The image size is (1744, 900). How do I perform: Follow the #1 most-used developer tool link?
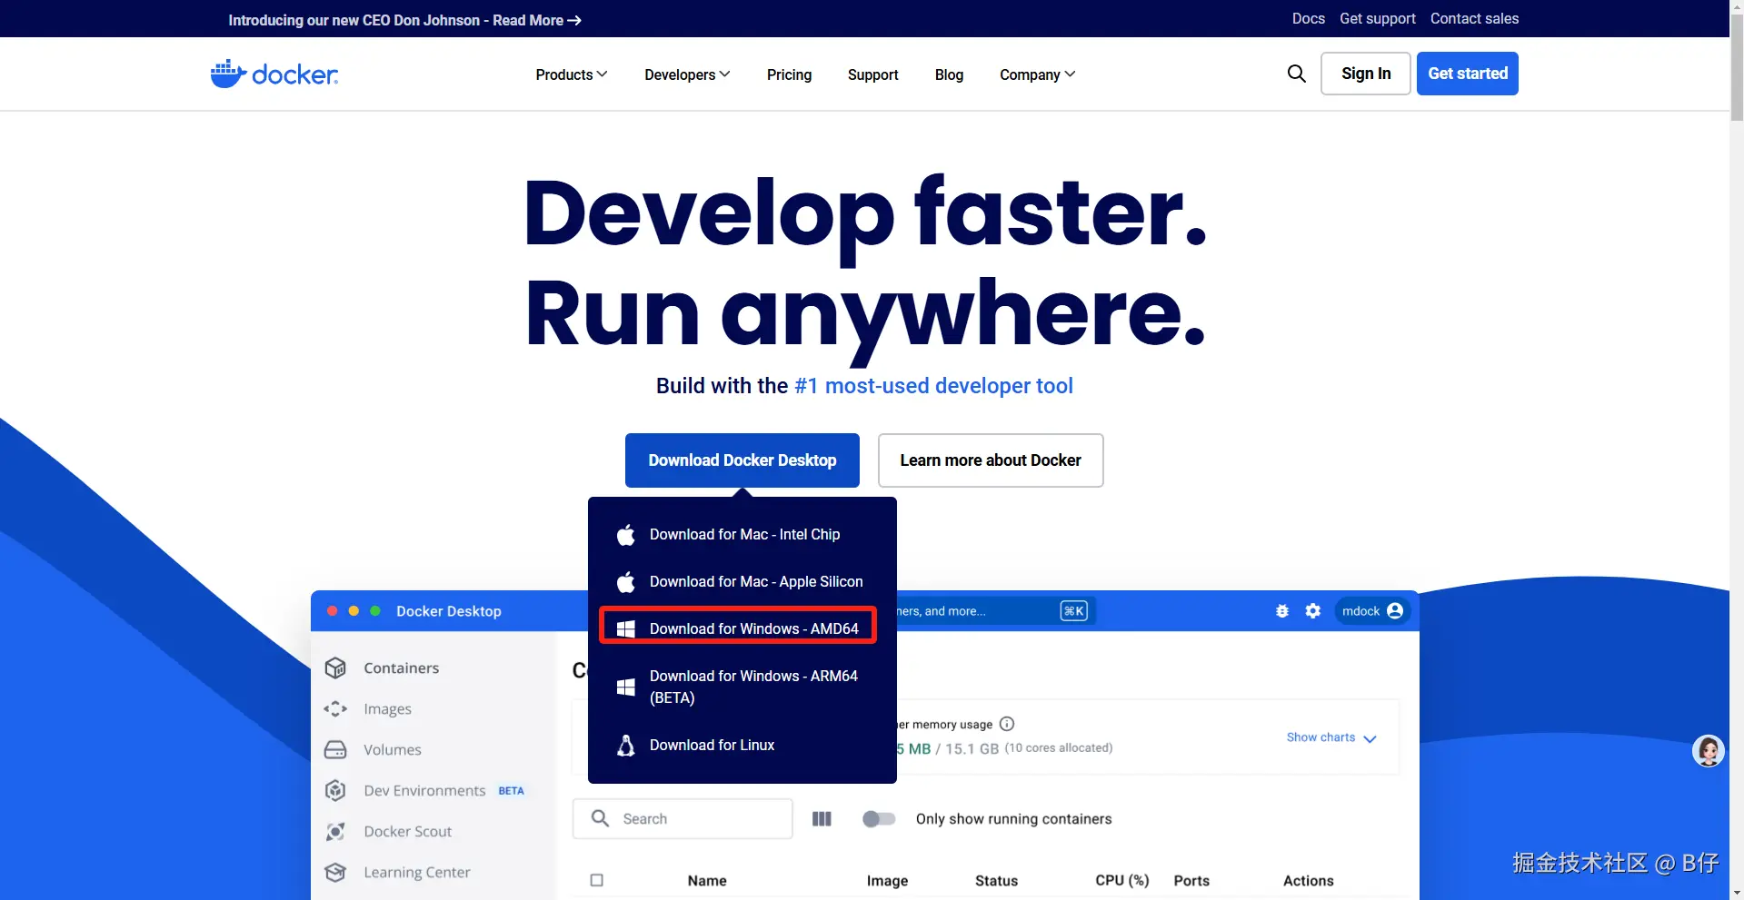click(x=933, y=386)
